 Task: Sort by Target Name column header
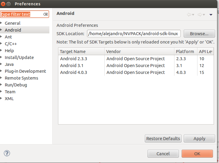pos(81,52)
